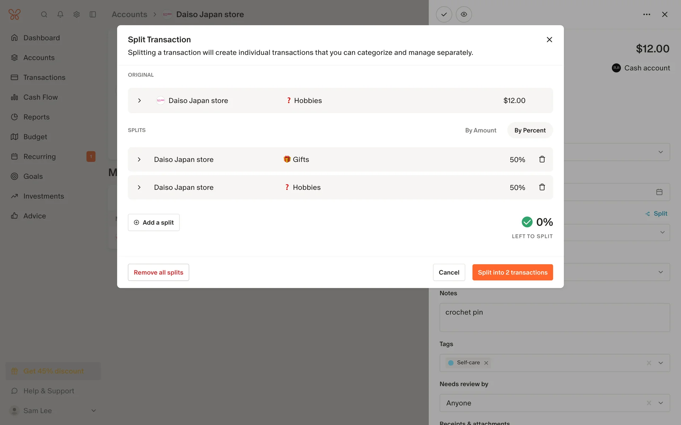Edit the 50% value for Gifts

click(x=517, y=160)
